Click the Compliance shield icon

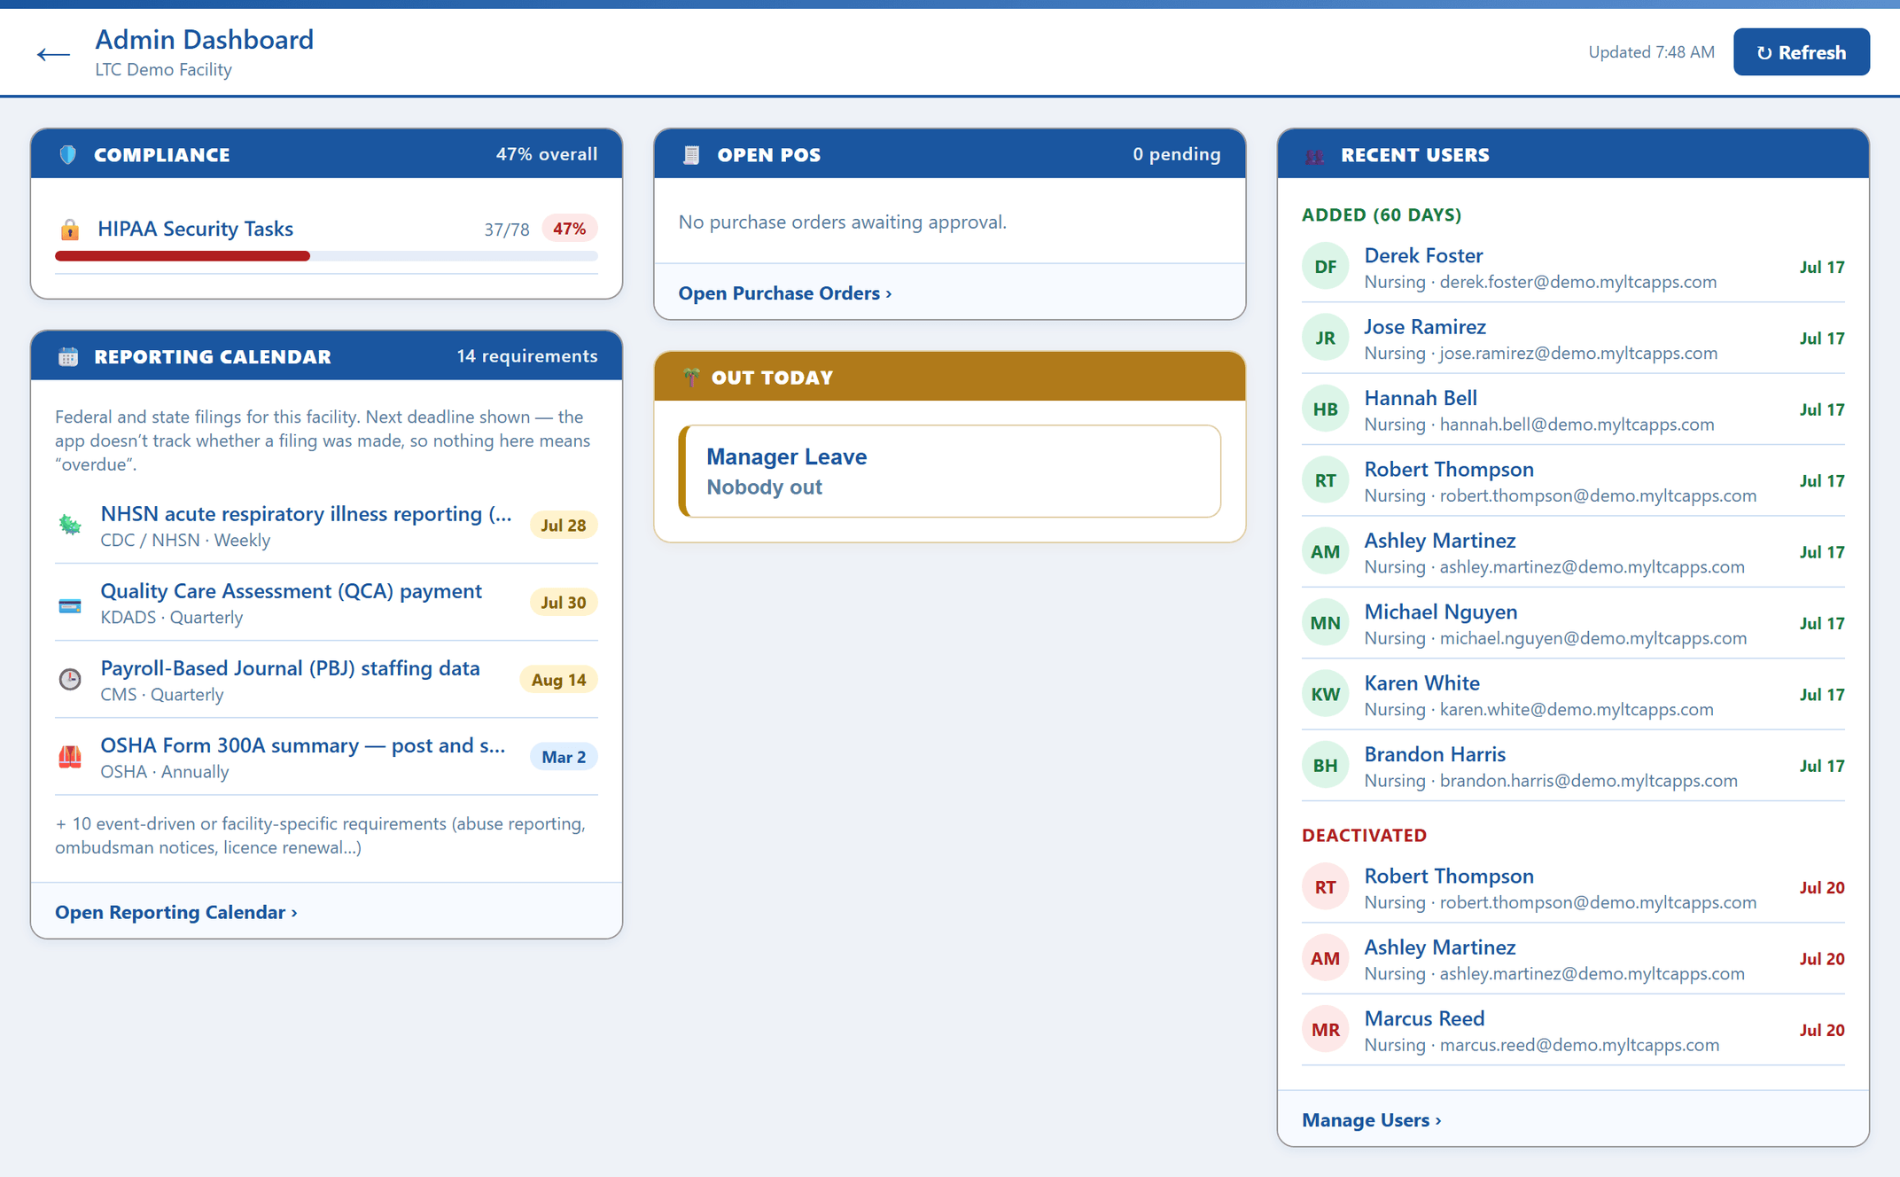pos(68,154)
